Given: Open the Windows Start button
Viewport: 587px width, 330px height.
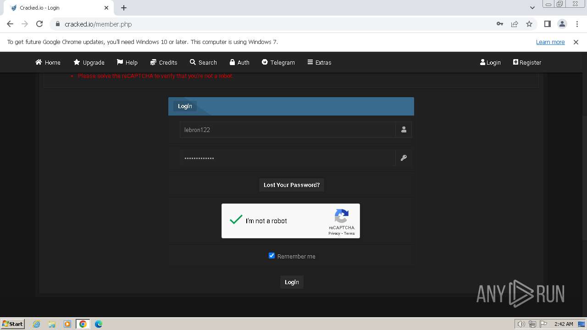Looking at the screenshot, I should click(x=12, y=324).
